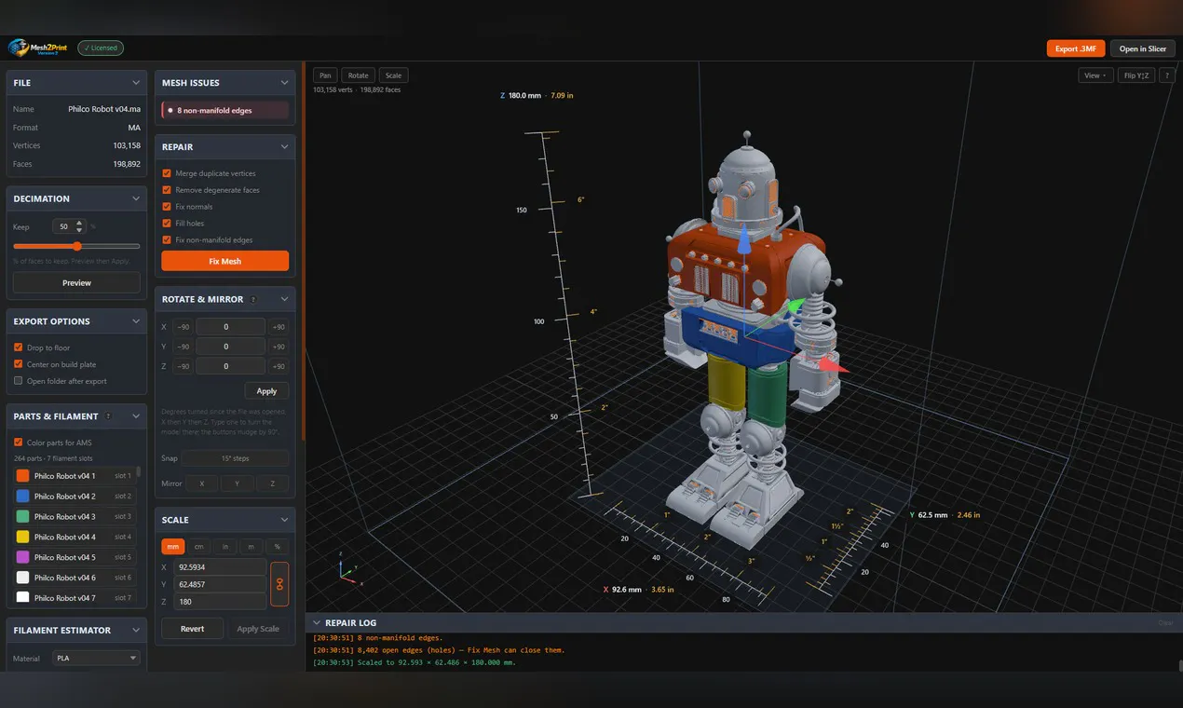The width and height of the screenshot is (1183, 708).
Task: Click the Mesh2Print logo icon
Action: (x=20, y=48)
